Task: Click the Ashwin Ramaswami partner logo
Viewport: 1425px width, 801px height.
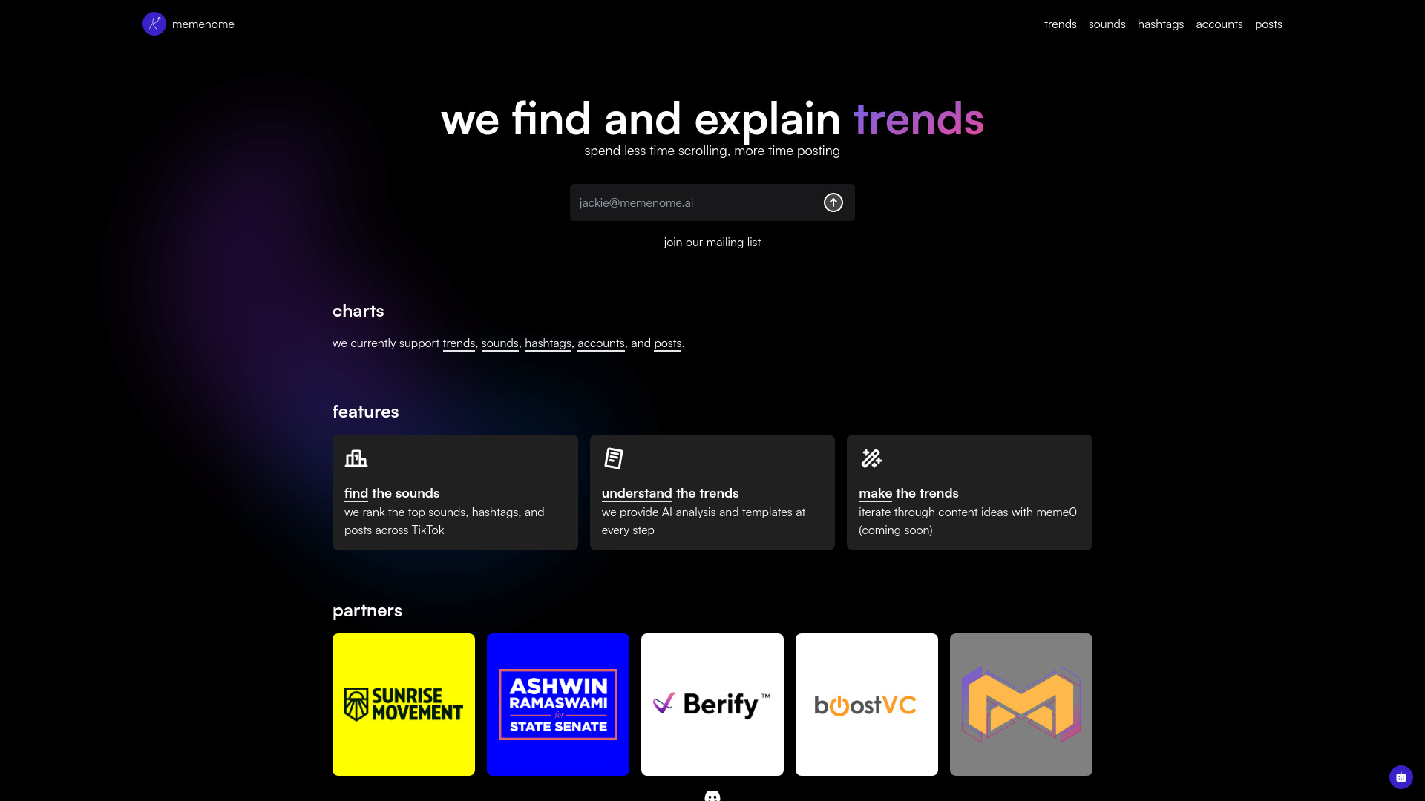Action: (558, 704)
